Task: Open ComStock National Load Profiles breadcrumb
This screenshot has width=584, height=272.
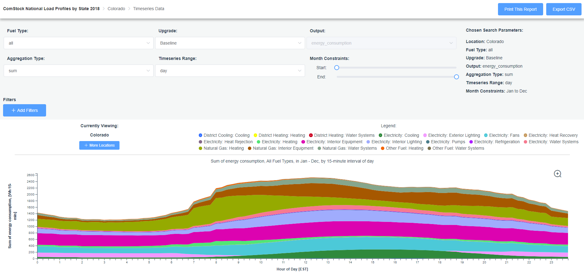Action: pyautogui.click(x=51, y=9)
